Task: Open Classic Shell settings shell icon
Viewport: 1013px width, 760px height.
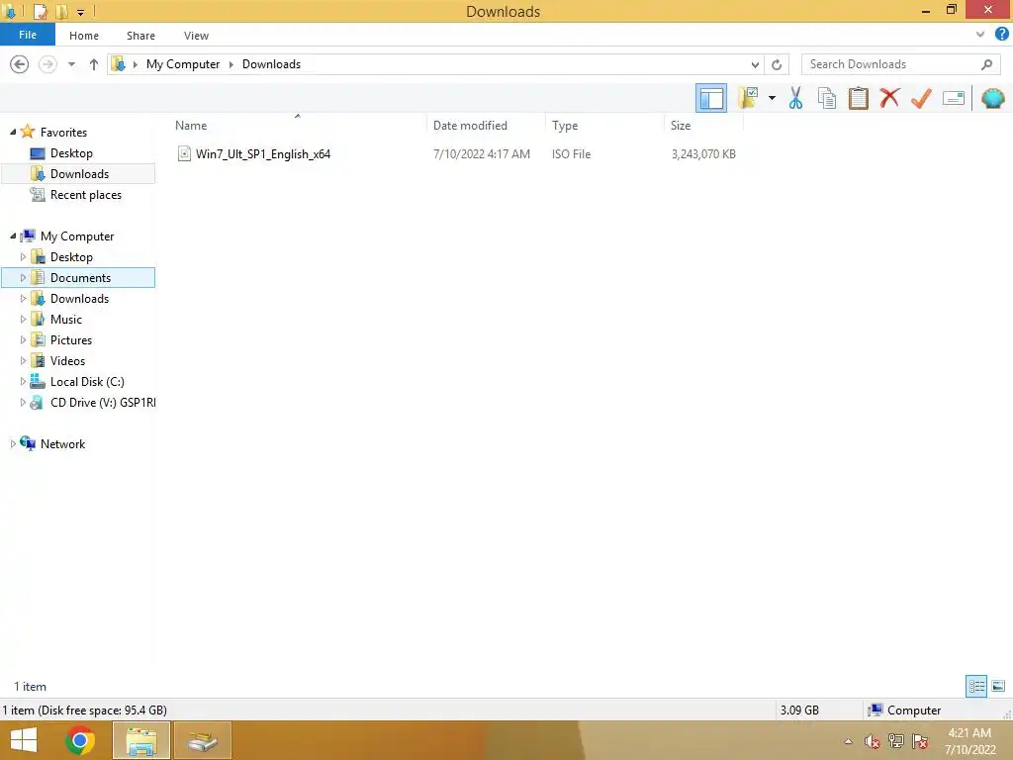Action: 992,98
